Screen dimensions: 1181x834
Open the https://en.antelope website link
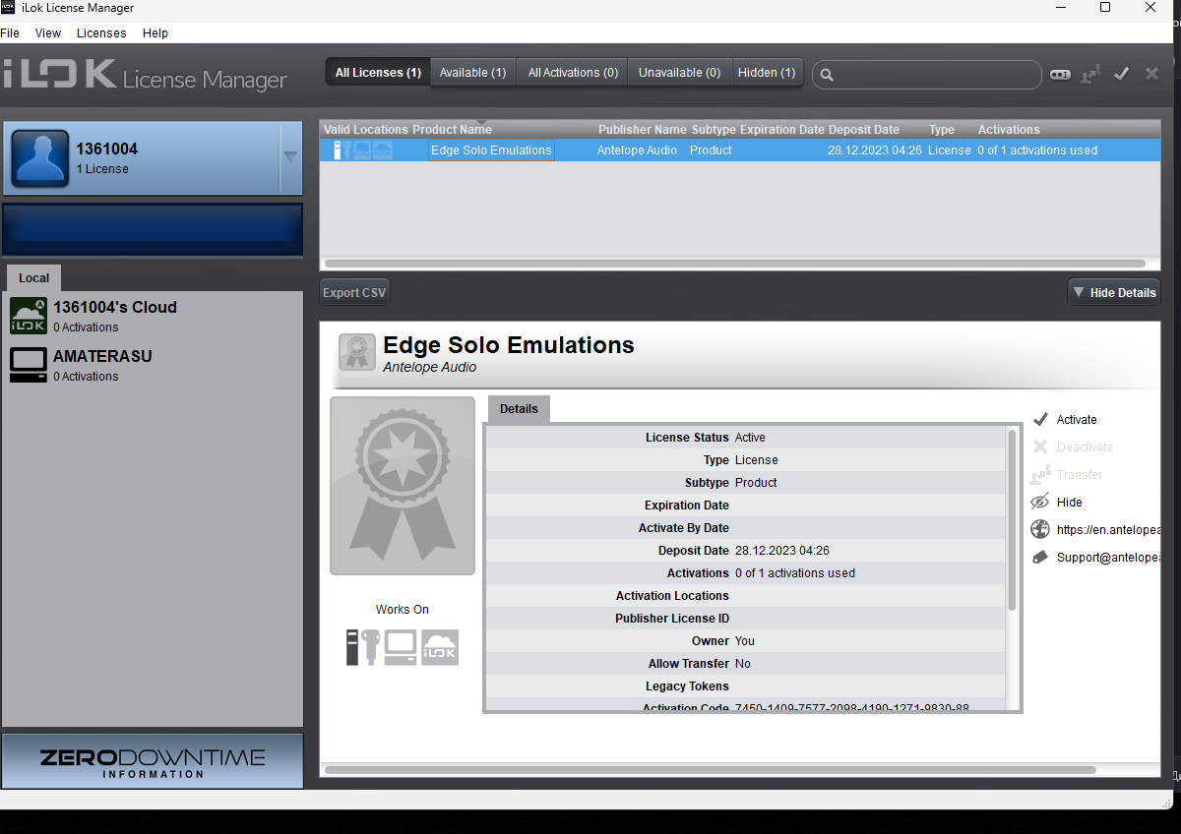pyautogui.click(x=1108, y=529)
